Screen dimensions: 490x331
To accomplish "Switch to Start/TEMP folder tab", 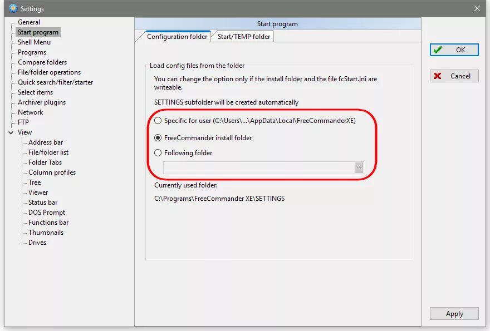I will click(x=244, y=37).
